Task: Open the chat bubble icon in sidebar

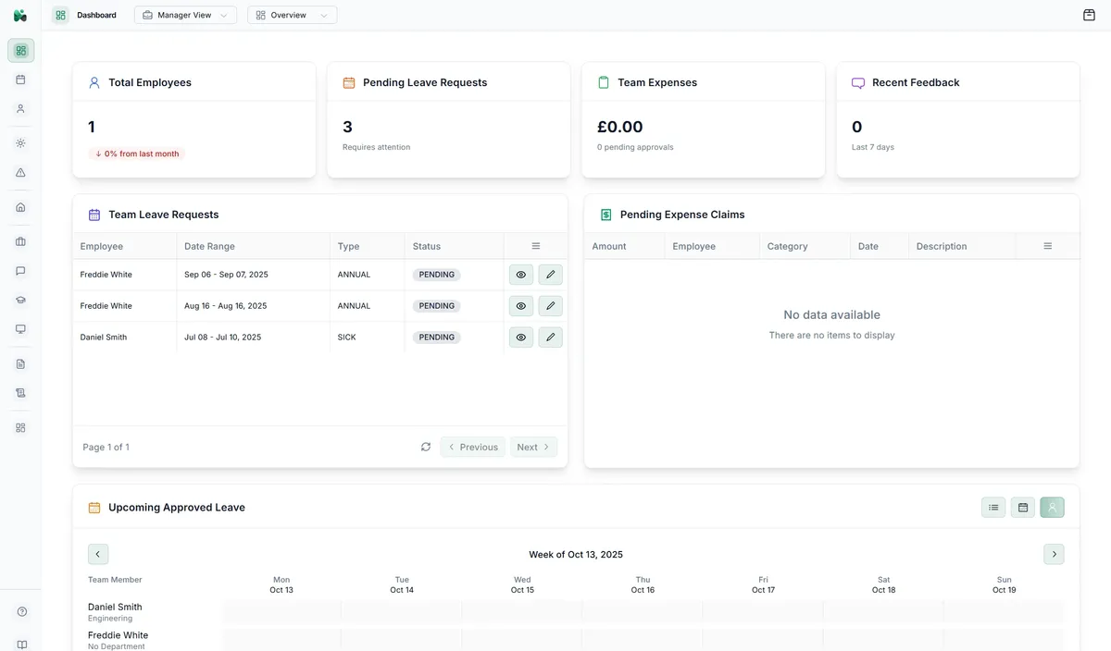Action: [x=20, y=271]
